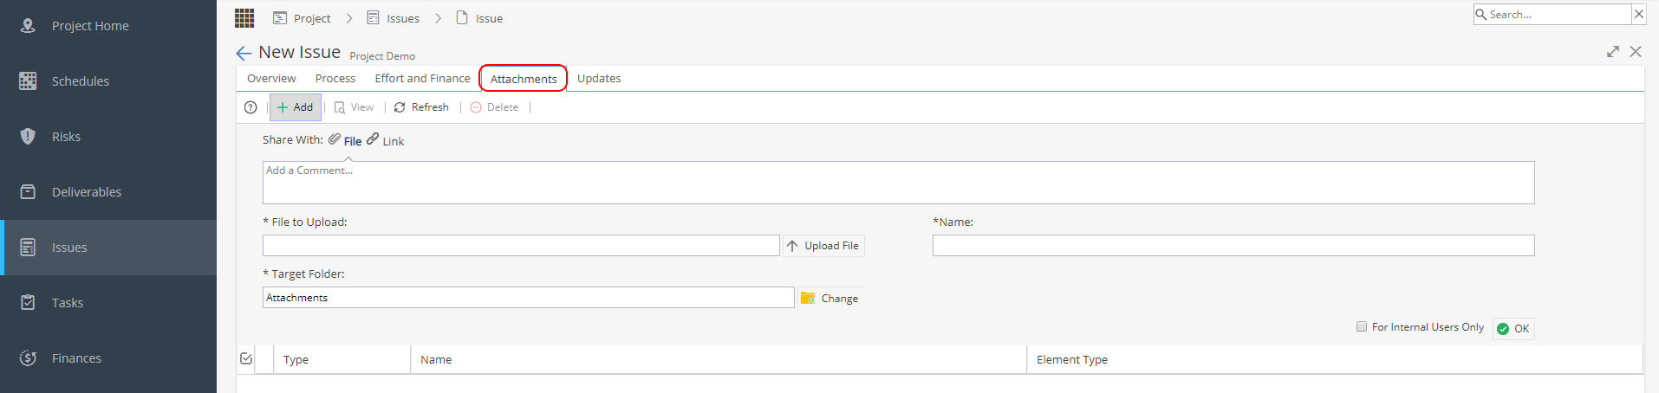This screenshot has width=1659, height=393.
Task: Confirm attachment with the OK button
Action: pyautogui.click(x=1513, y=329)
